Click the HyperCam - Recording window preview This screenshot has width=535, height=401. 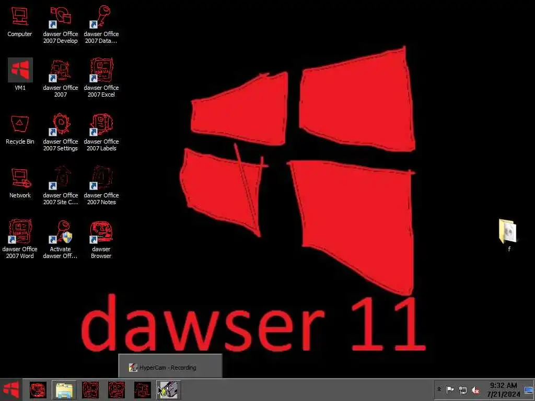[170, 366]
